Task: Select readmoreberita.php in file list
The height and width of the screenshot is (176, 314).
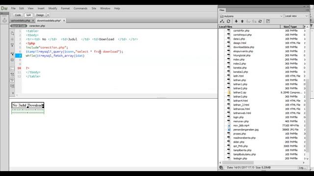Action: pyautogui.click(x=244, y=138)
